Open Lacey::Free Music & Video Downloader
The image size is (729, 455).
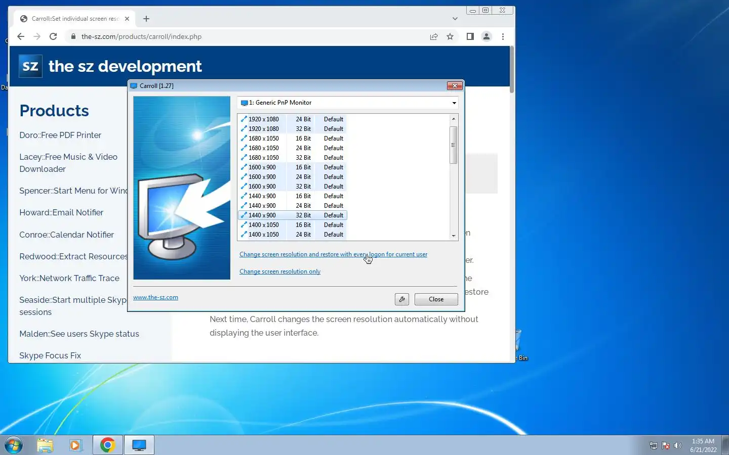tap(68, 163)
